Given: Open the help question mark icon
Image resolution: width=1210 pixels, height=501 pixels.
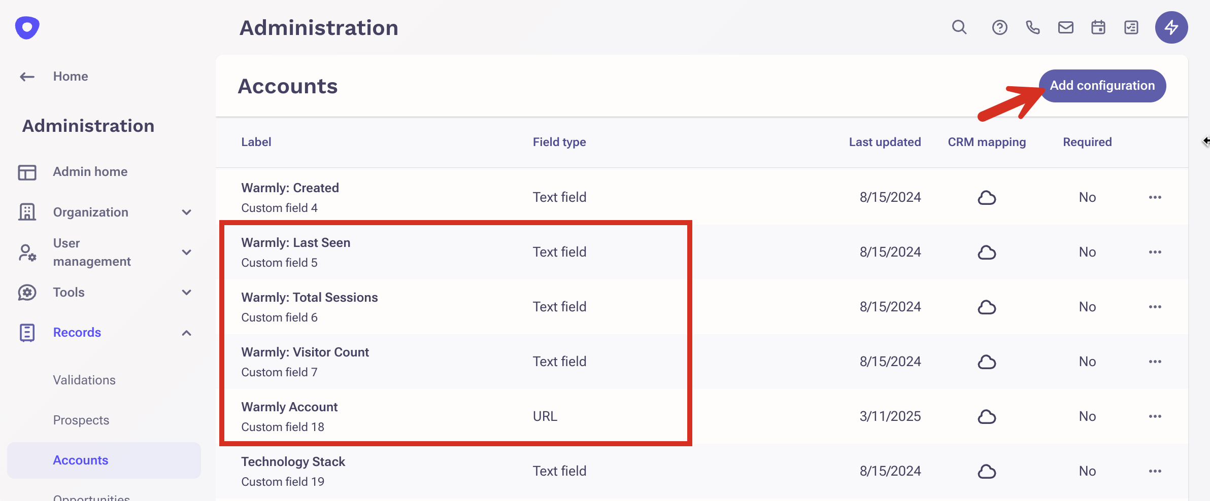Looking at the screenshot, I should pyautogui.click(x=999, y=27).
